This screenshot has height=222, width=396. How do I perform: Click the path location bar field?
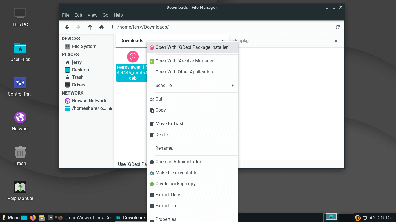point(223,27)
